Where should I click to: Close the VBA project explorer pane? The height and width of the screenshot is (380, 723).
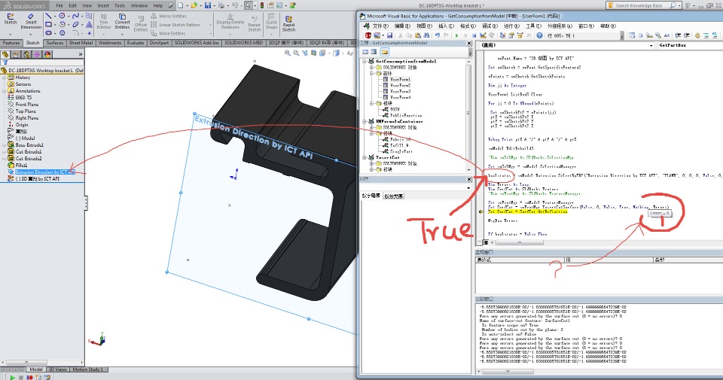point(469,43)
